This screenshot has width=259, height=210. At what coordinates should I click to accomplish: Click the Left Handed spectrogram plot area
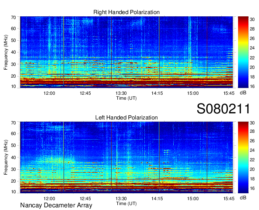[x=126, y=157]
